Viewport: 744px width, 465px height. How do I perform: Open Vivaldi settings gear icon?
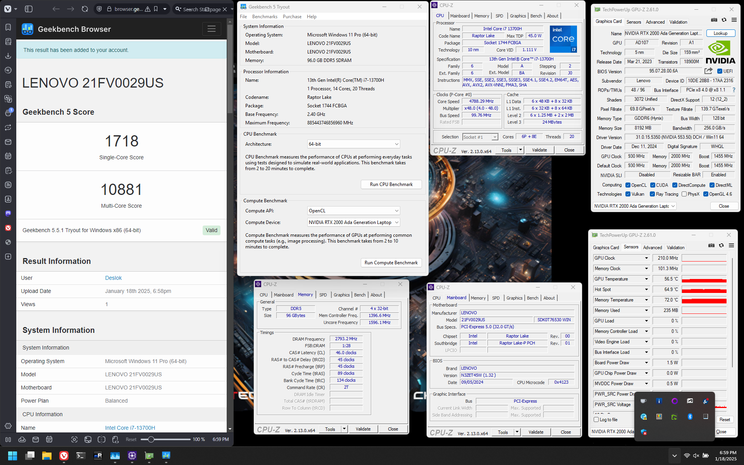[8, 426]
